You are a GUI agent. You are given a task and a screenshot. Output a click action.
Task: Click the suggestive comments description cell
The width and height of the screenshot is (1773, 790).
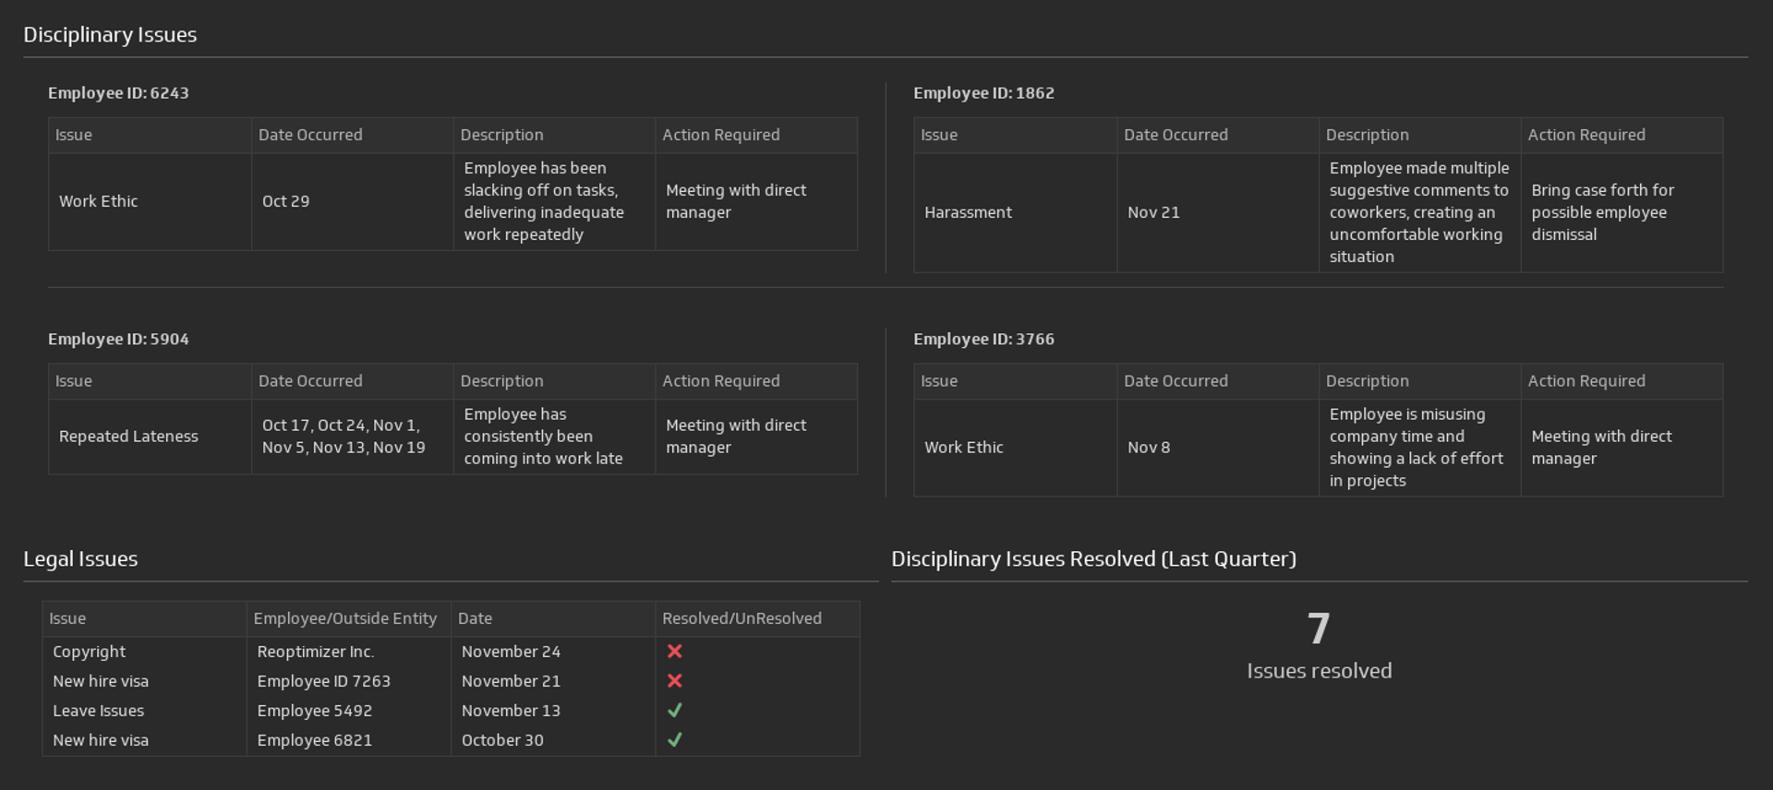tap(1419, 212)
